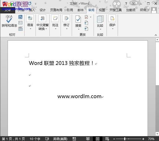159x141 pixels.
Task: Click in the heading 'Word 联盟 2013 独家教程！'
Action: coord(61,63)
